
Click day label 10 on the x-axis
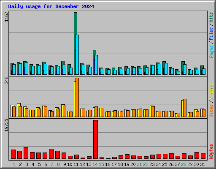pos(70,164)
